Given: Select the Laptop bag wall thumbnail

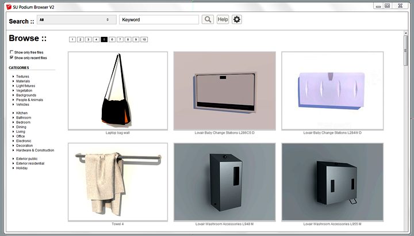Looking at the screenshot, I should (x=118, y=90).
